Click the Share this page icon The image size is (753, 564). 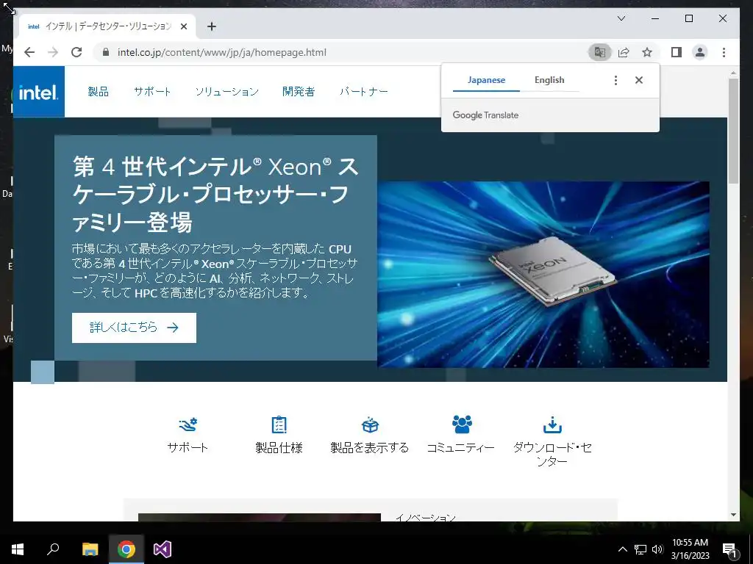[x=624, y=52]
